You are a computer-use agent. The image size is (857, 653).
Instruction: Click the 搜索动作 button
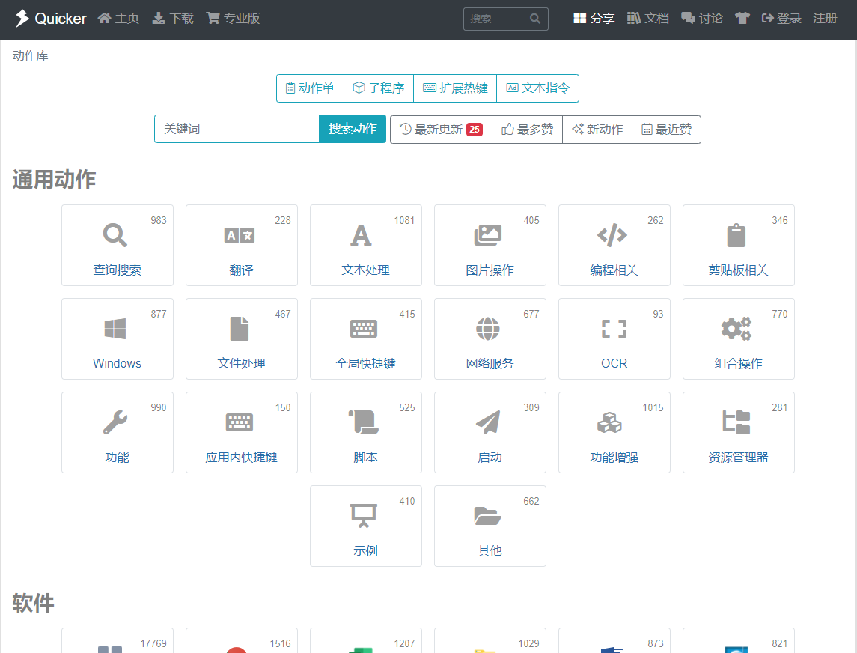[353, 129]
